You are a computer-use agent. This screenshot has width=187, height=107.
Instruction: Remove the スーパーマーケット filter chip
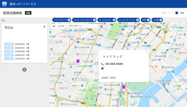(x=138, y=20)
